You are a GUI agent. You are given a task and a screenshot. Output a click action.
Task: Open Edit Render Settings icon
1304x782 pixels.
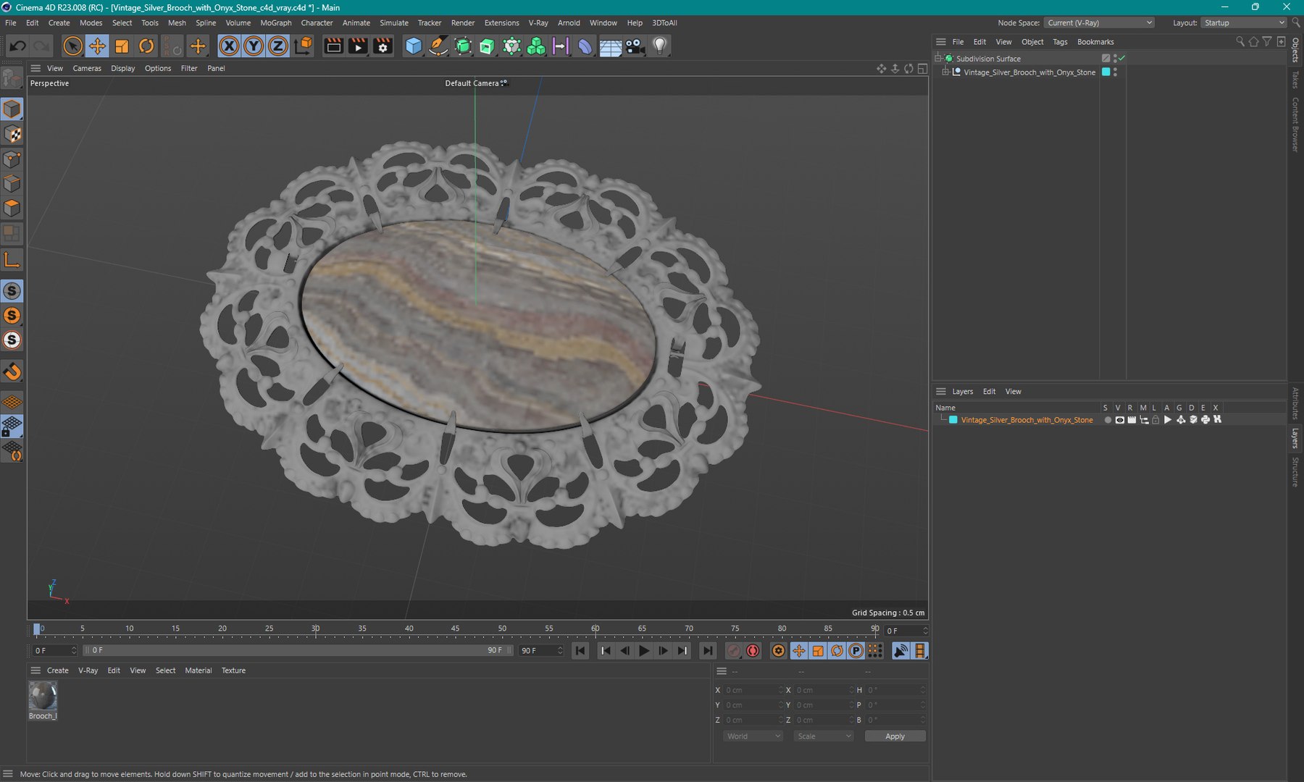[383, 46]
